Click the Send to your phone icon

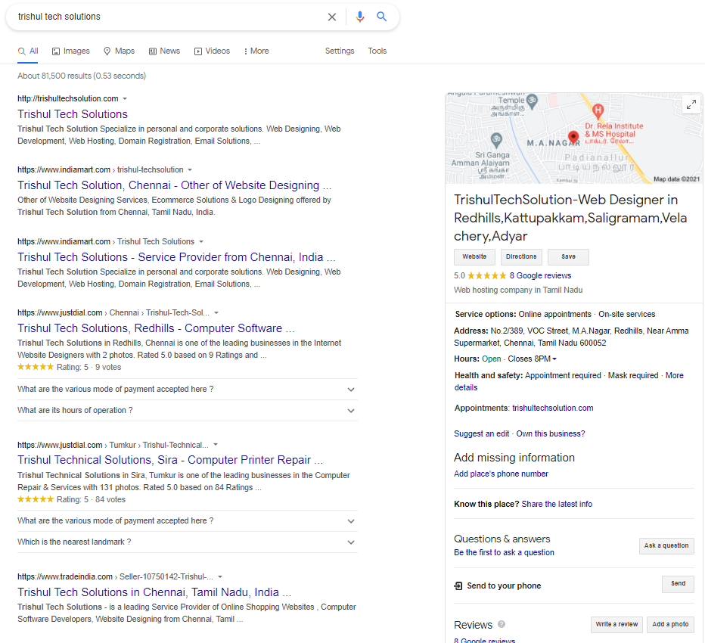458,586
